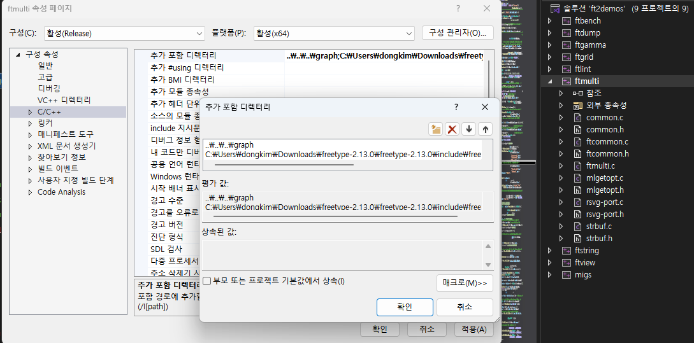Collapse the 구성 속성 tree node

(18, 55)
